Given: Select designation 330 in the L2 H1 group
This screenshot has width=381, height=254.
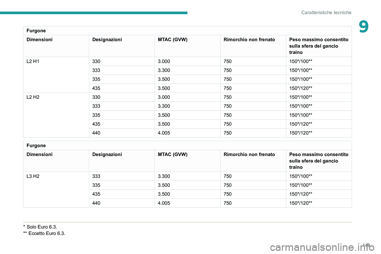Looking at the screenshot, I should click(x=96, y=61).
